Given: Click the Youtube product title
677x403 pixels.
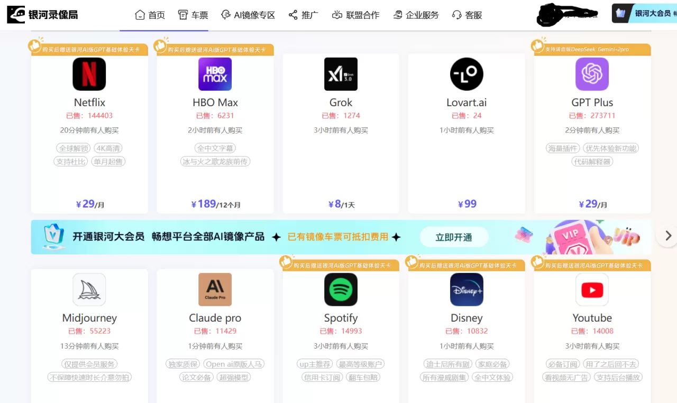Looking at the screenshot, I should (x=592, y=318).
